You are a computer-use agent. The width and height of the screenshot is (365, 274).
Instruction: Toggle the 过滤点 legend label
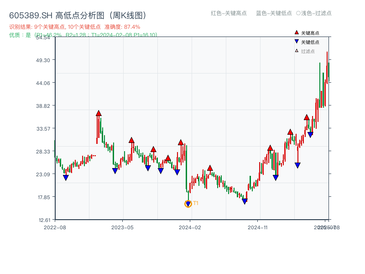[x=308, y=51]
